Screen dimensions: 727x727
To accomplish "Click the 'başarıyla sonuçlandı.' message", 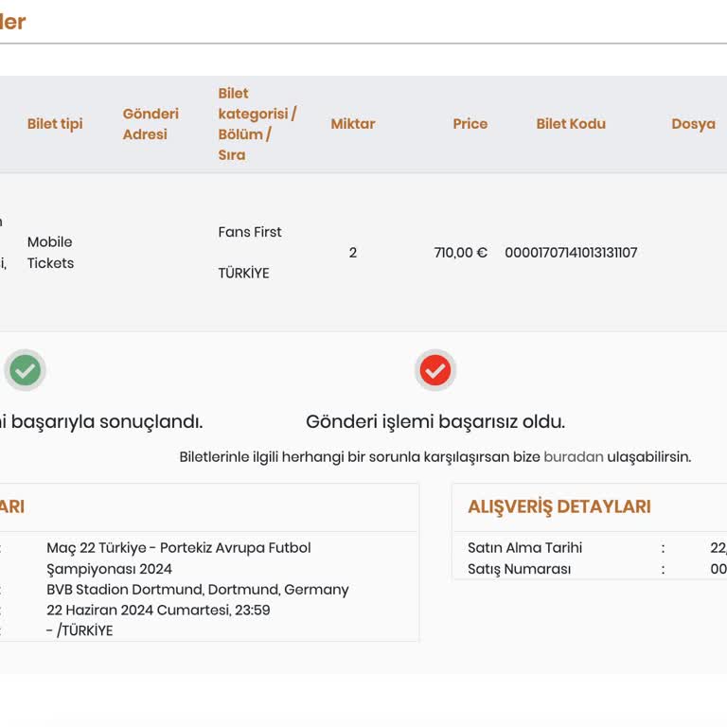I will pos(107,421).
